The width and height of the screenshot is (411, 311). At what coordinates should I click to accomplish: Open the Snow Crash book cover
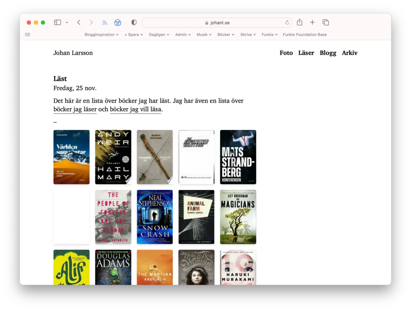155,217
